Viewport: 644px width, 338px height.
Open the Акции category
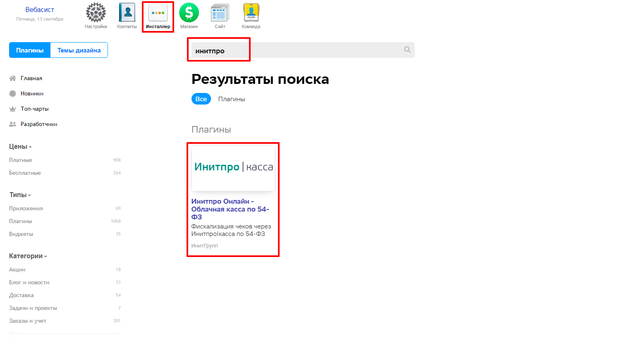17,269
